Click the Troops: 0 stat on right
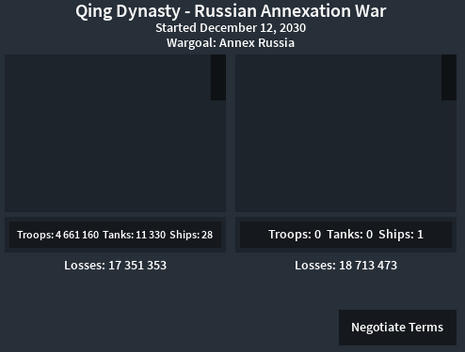This screenshot has height=352, width=465. coord(295,235)
